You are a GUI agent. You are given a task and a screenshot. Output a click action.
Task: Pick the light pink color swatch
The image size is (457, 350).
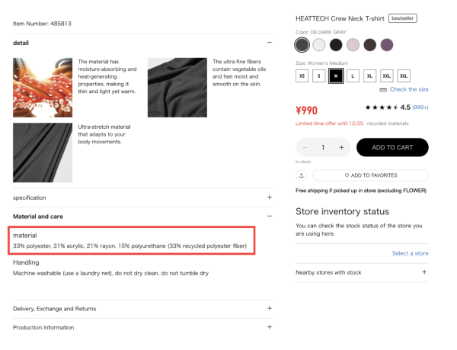(353, 44)
